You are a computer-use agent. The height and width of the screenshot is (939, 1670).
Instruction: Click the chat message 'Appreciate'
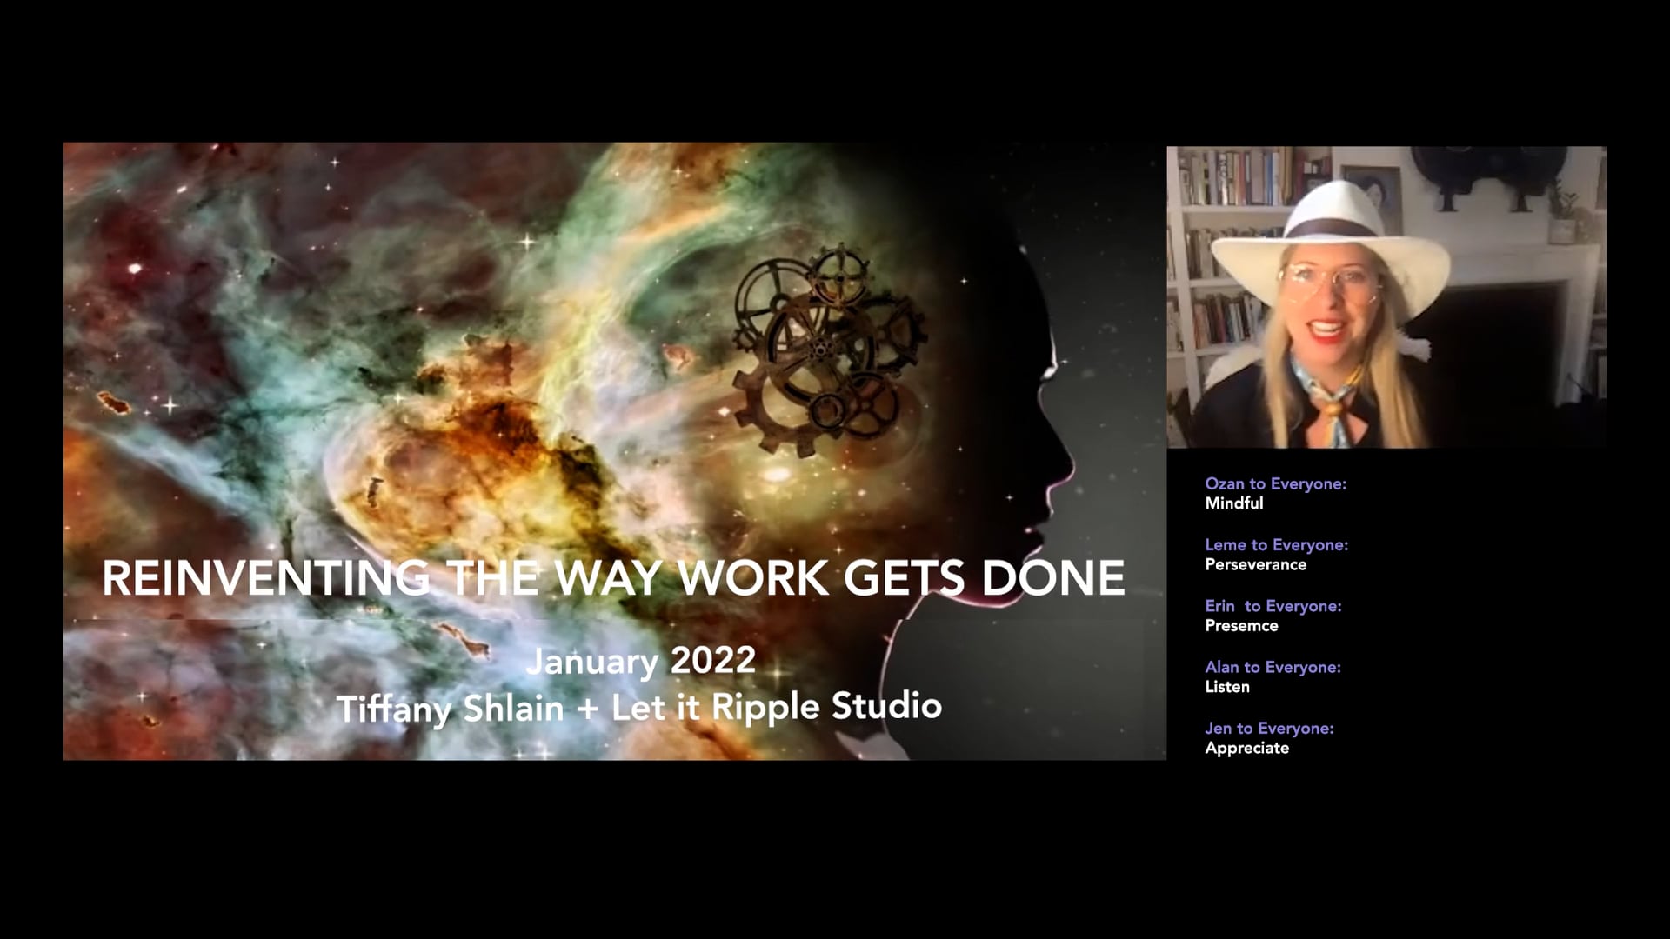[1247, 749]
